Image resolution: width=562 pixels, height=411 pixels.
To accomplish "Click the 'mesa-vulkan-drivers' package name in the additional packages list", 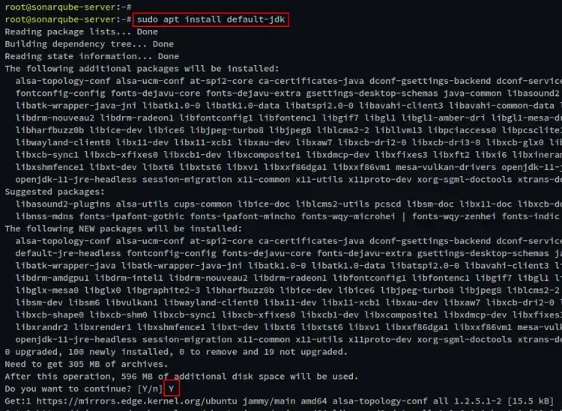I will 446,167.
